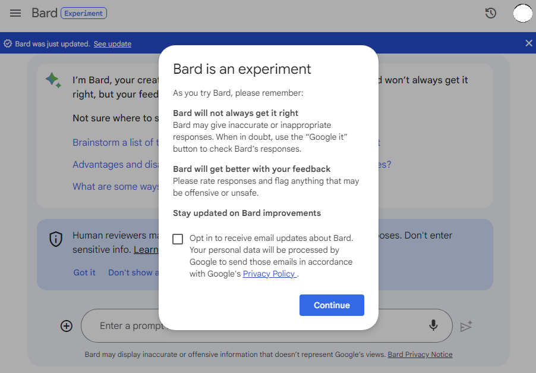The image size is (536, 373).
Task: Click Don't show again link
Action: point(134,272)
